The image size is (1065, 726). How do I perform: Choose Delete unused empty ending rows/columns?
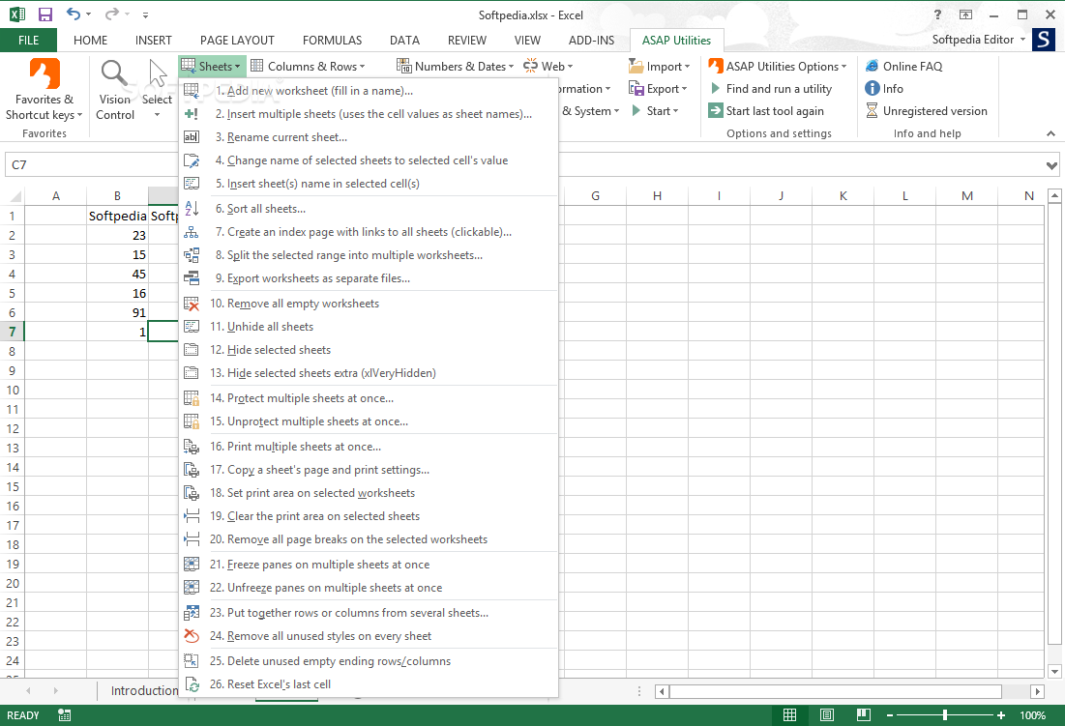(369, 661)
